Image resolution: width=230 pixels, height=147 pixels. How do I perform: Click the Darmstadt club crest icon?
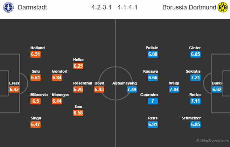(x=8, y=7)
